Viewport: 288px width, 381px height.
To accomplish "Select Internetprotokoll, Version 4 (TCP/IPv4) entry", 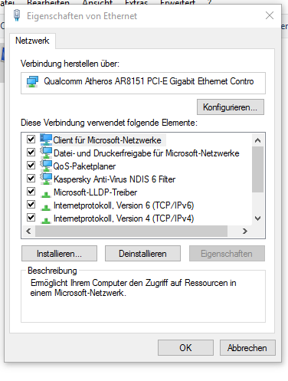I will [123, 218].
